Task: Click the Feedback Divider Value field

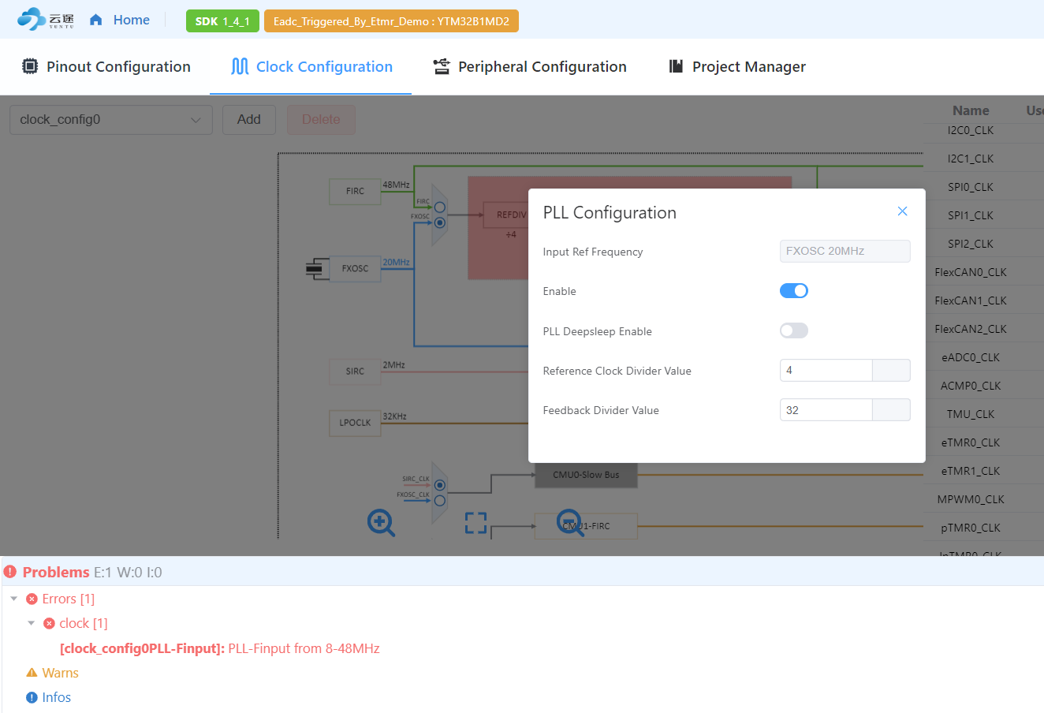Action: [826, 410]
